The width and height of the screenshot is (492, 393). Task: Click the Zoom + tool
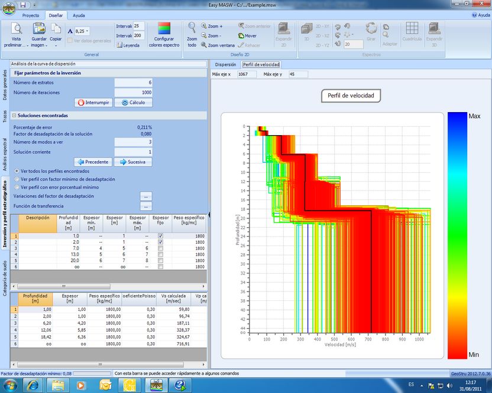coord(212,27)
